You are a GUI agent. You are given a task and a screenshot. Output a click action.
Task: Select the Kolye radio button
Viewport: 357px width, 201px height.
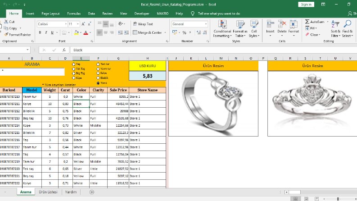click(98, 73)
